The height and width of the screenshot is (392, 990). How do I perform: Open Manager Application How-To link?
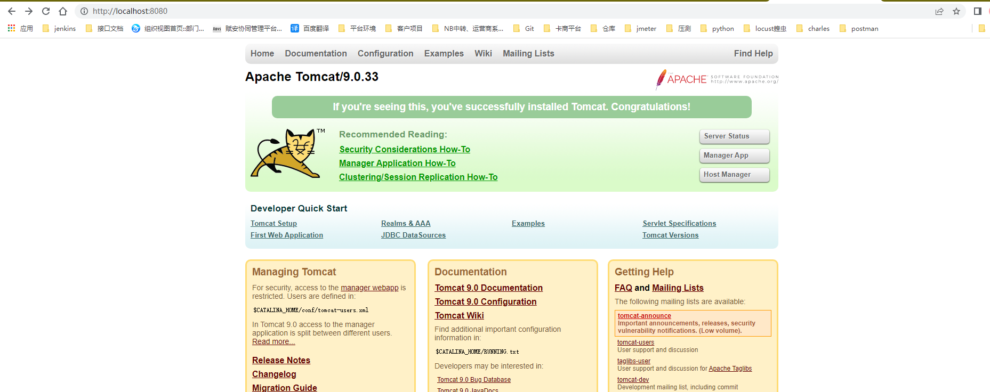[397, 163]
